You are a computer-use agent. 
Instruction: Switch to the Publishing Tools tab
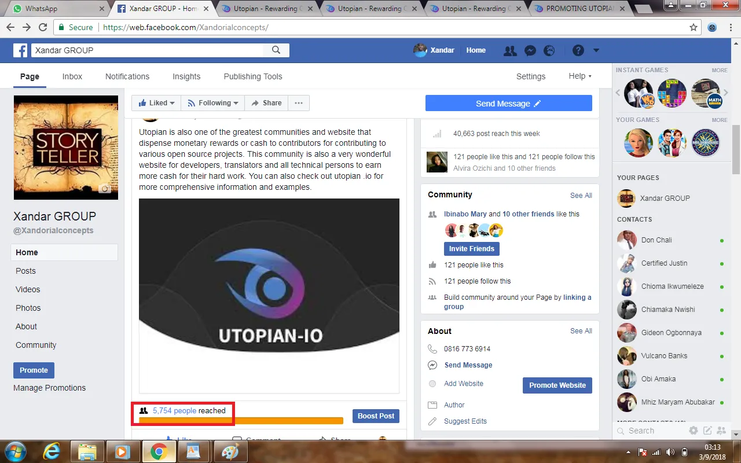click(252, 76)
